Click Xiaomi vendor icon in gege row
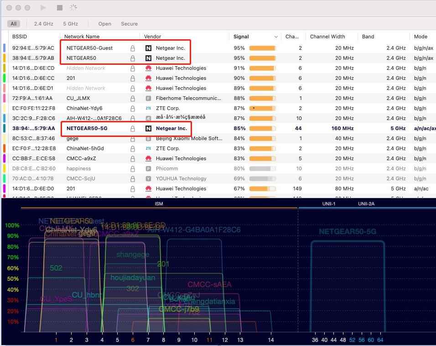 click(148, 138)
